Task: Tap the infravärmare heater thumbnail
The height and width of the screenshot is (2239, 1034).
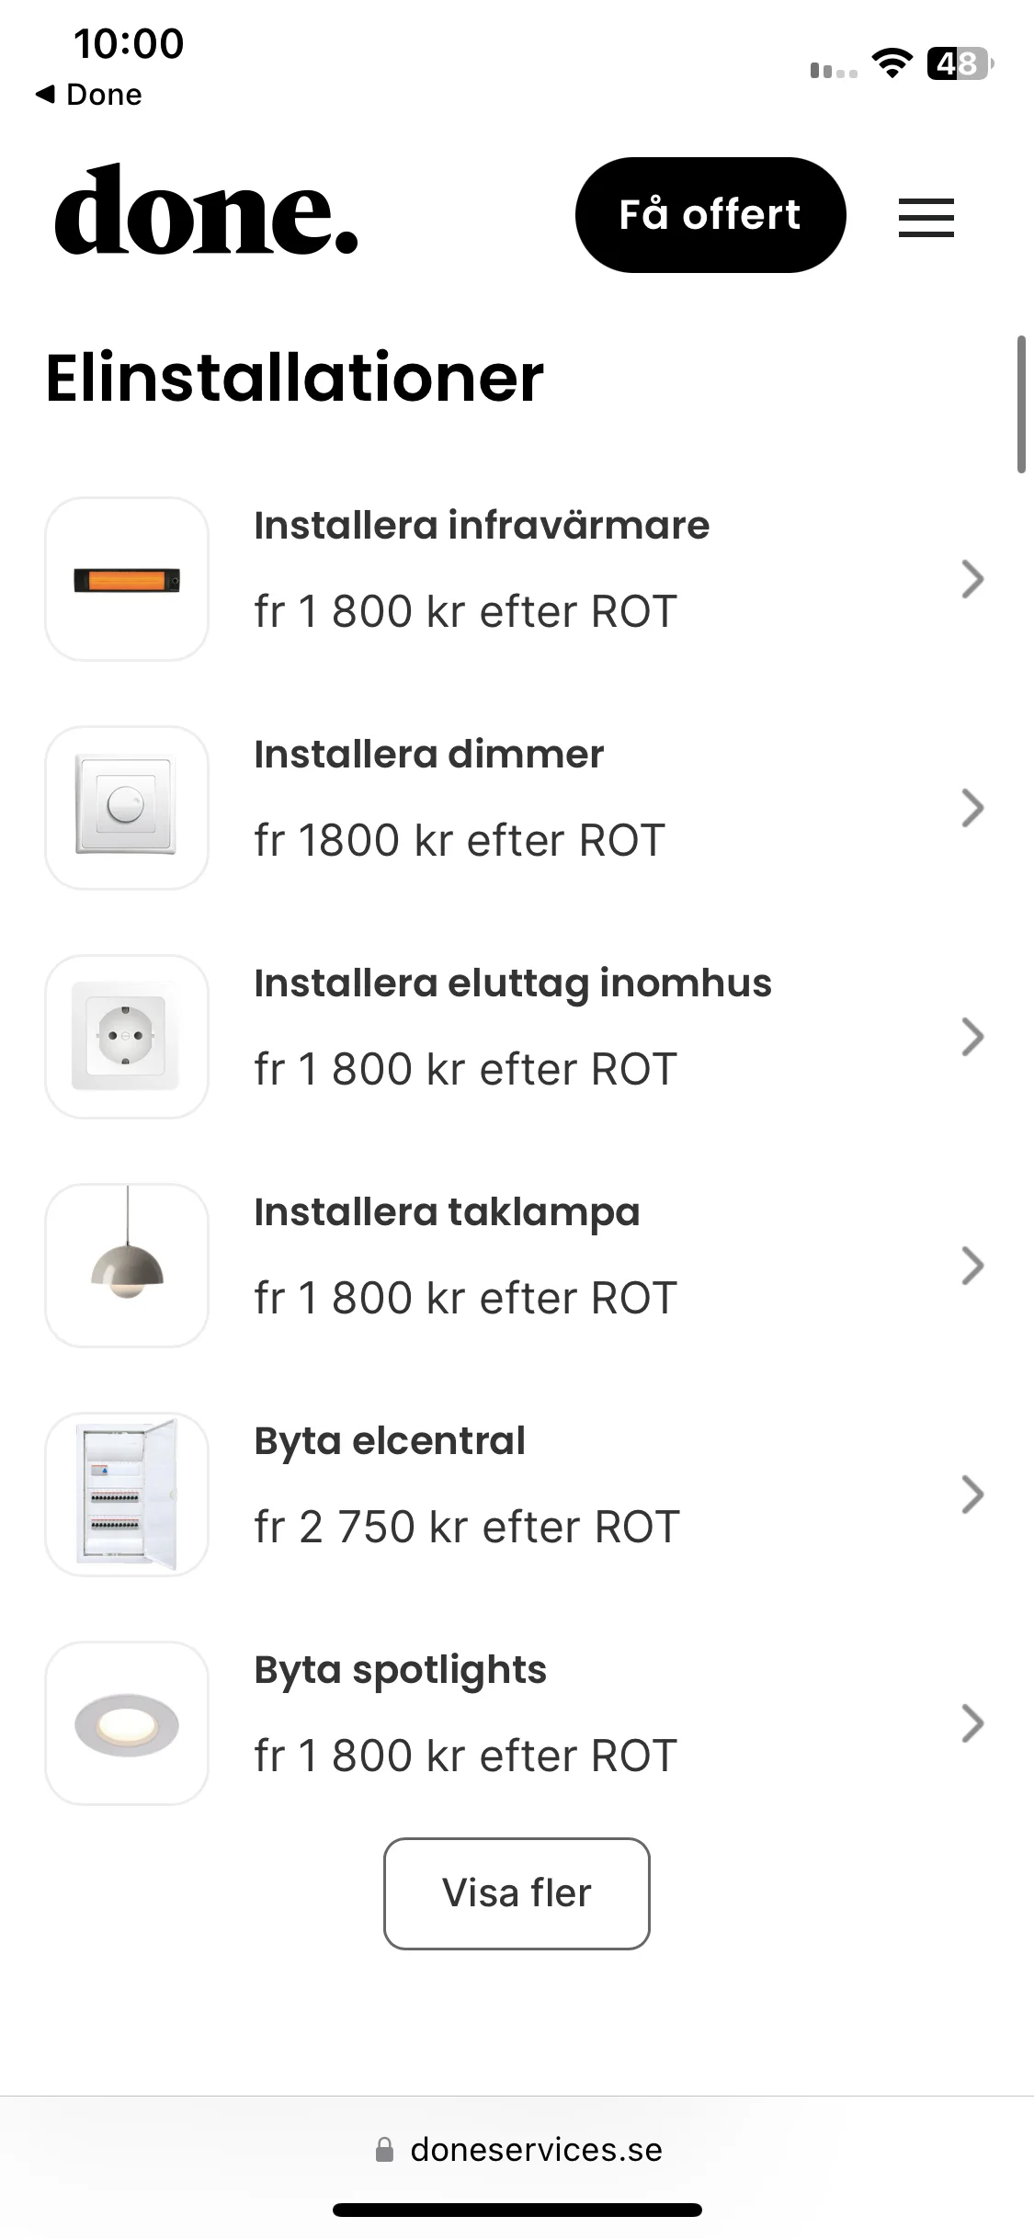Action: [x=127, y=579]
